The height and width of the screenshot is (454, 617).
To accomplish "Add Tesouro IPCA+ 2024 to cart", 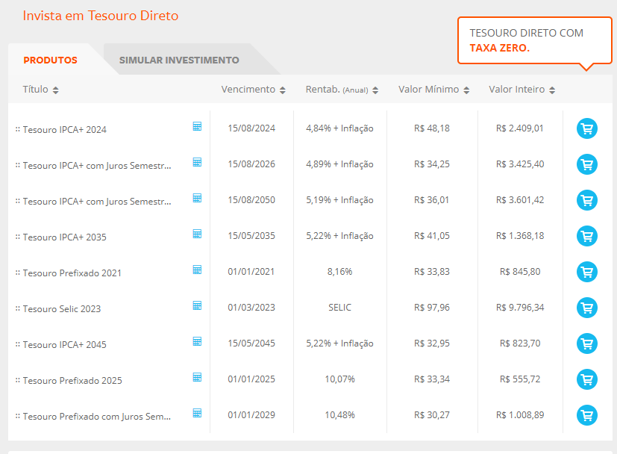I will coord(587,128).
